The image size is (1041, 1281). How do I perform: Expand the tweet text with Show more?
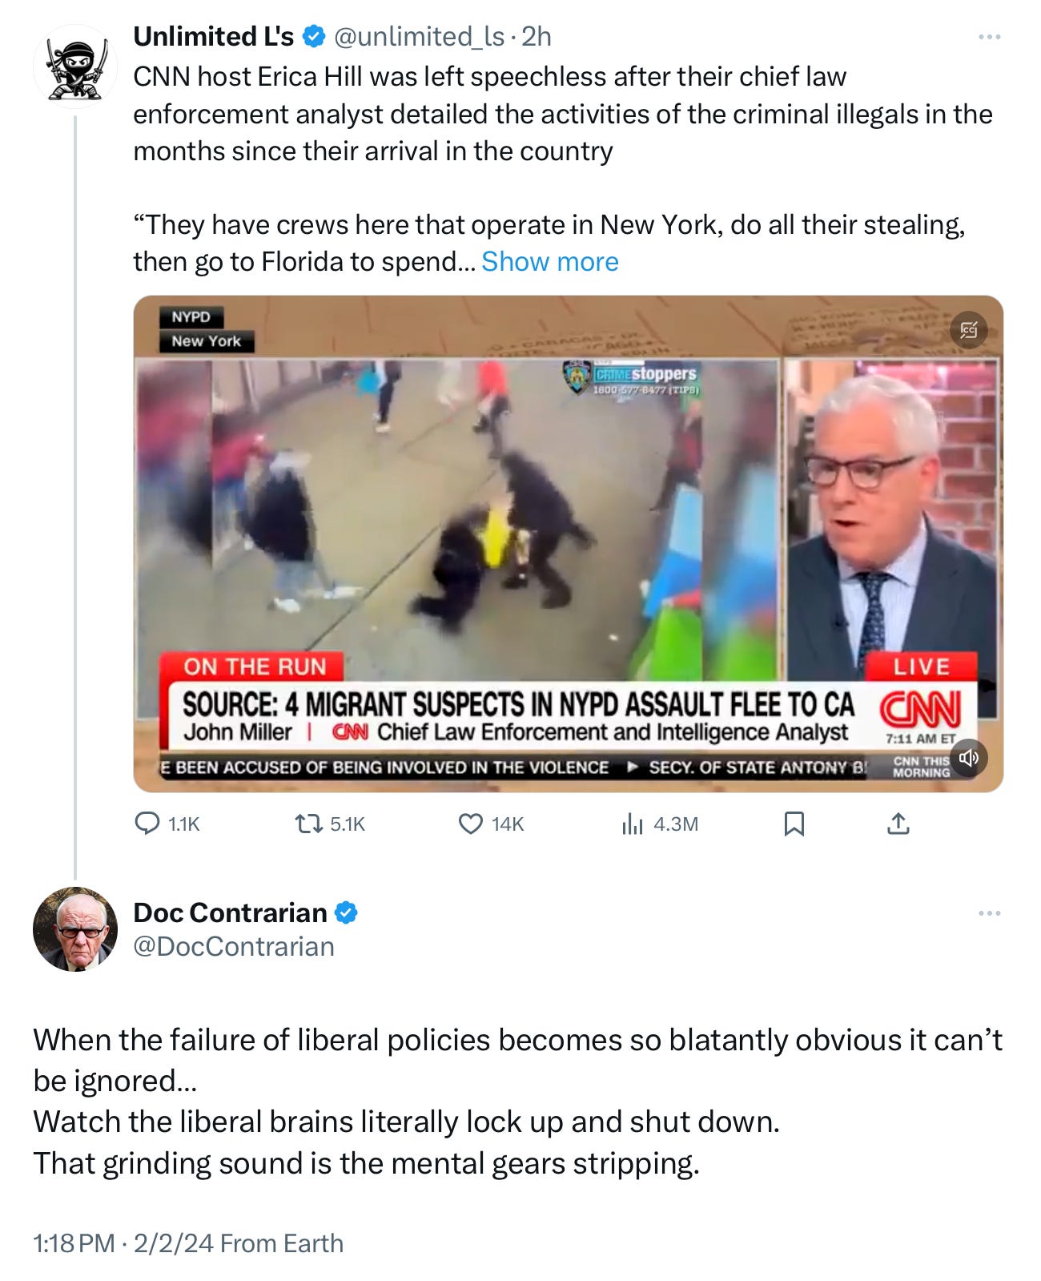click(549, 262)
